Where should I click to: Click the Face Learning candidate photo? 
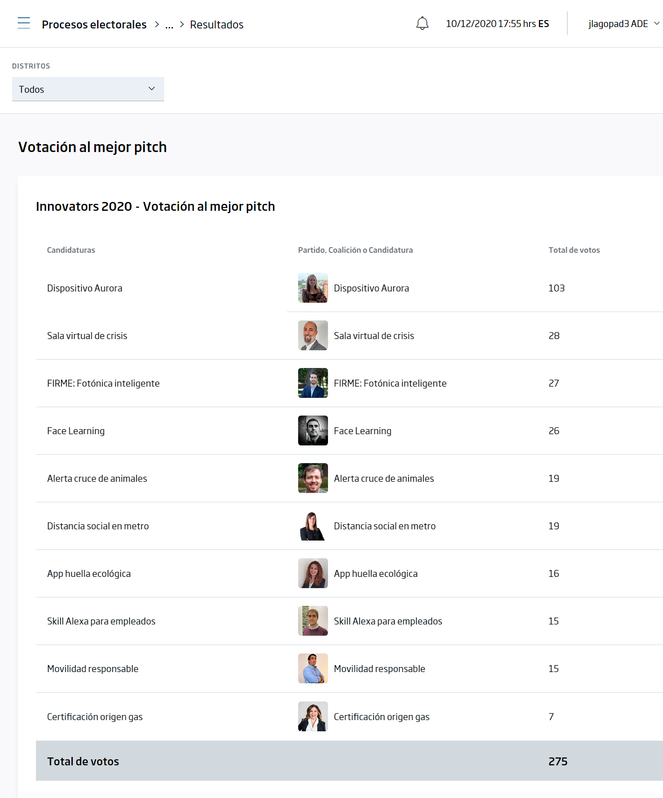pyautogui.click(x=313, y=430)
